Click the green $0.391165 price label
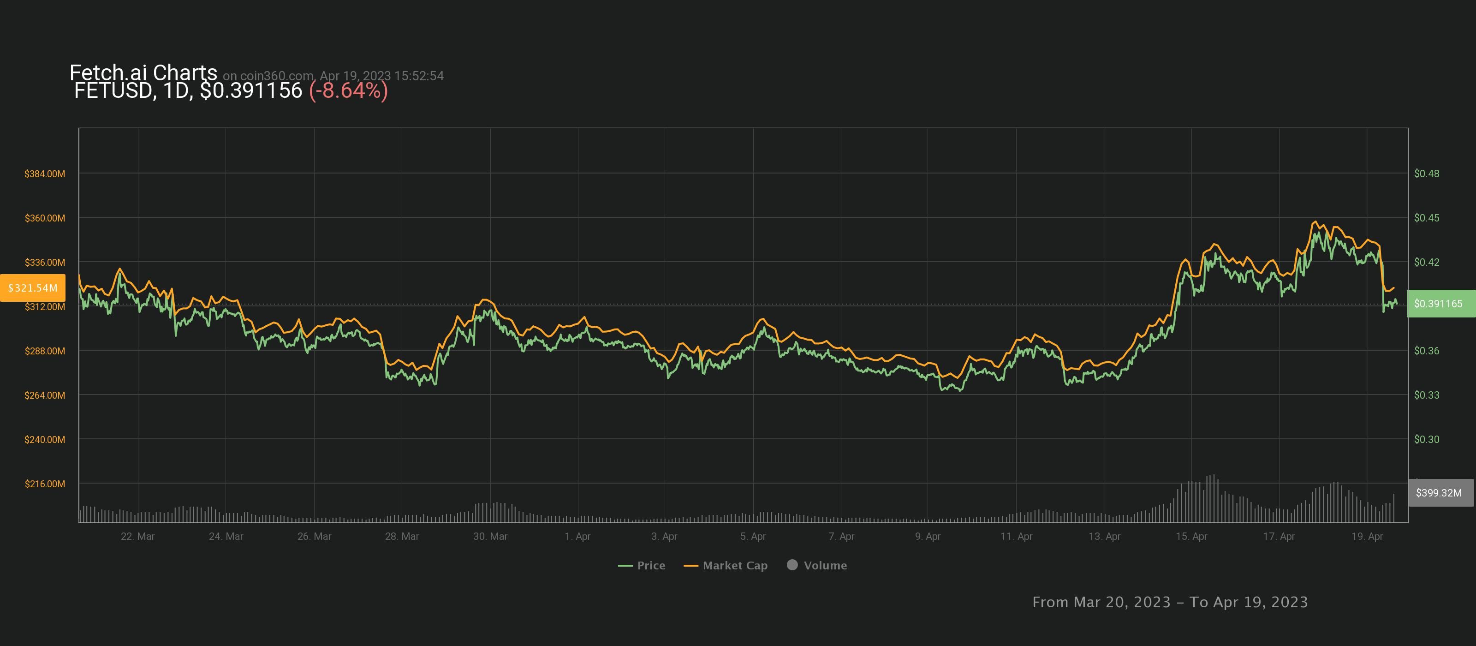This screenshot has width=1476, height=646. tap(1438, 303)
